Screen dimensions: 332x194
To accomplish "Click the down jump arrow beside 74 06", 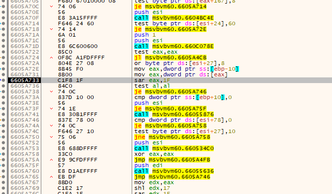I will point(51,7).
